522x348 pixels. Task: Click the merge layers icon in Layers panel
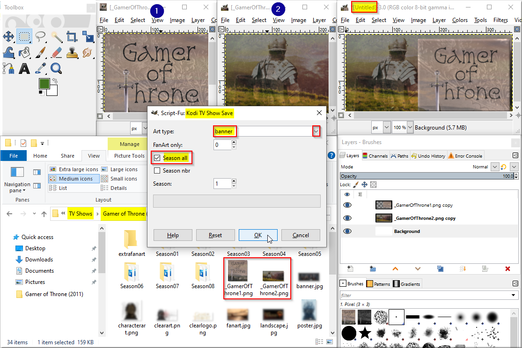coord(463,268)
